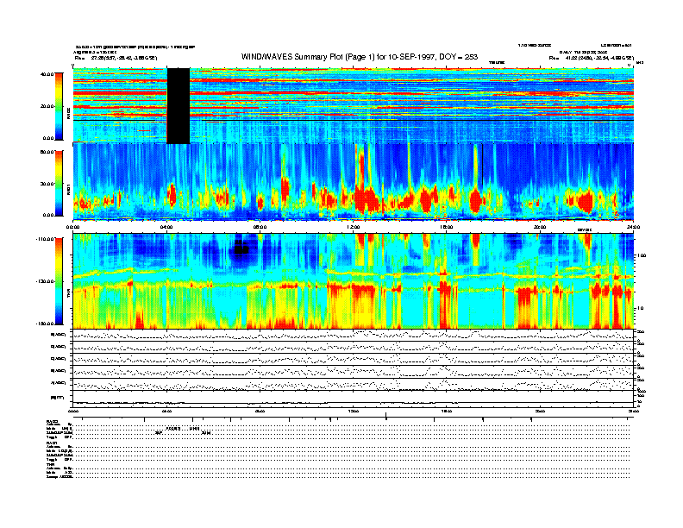Click the RAD2 heading in the status table
Screen dimensions: 683x528
pyautogui.click(x=53, y=421)
